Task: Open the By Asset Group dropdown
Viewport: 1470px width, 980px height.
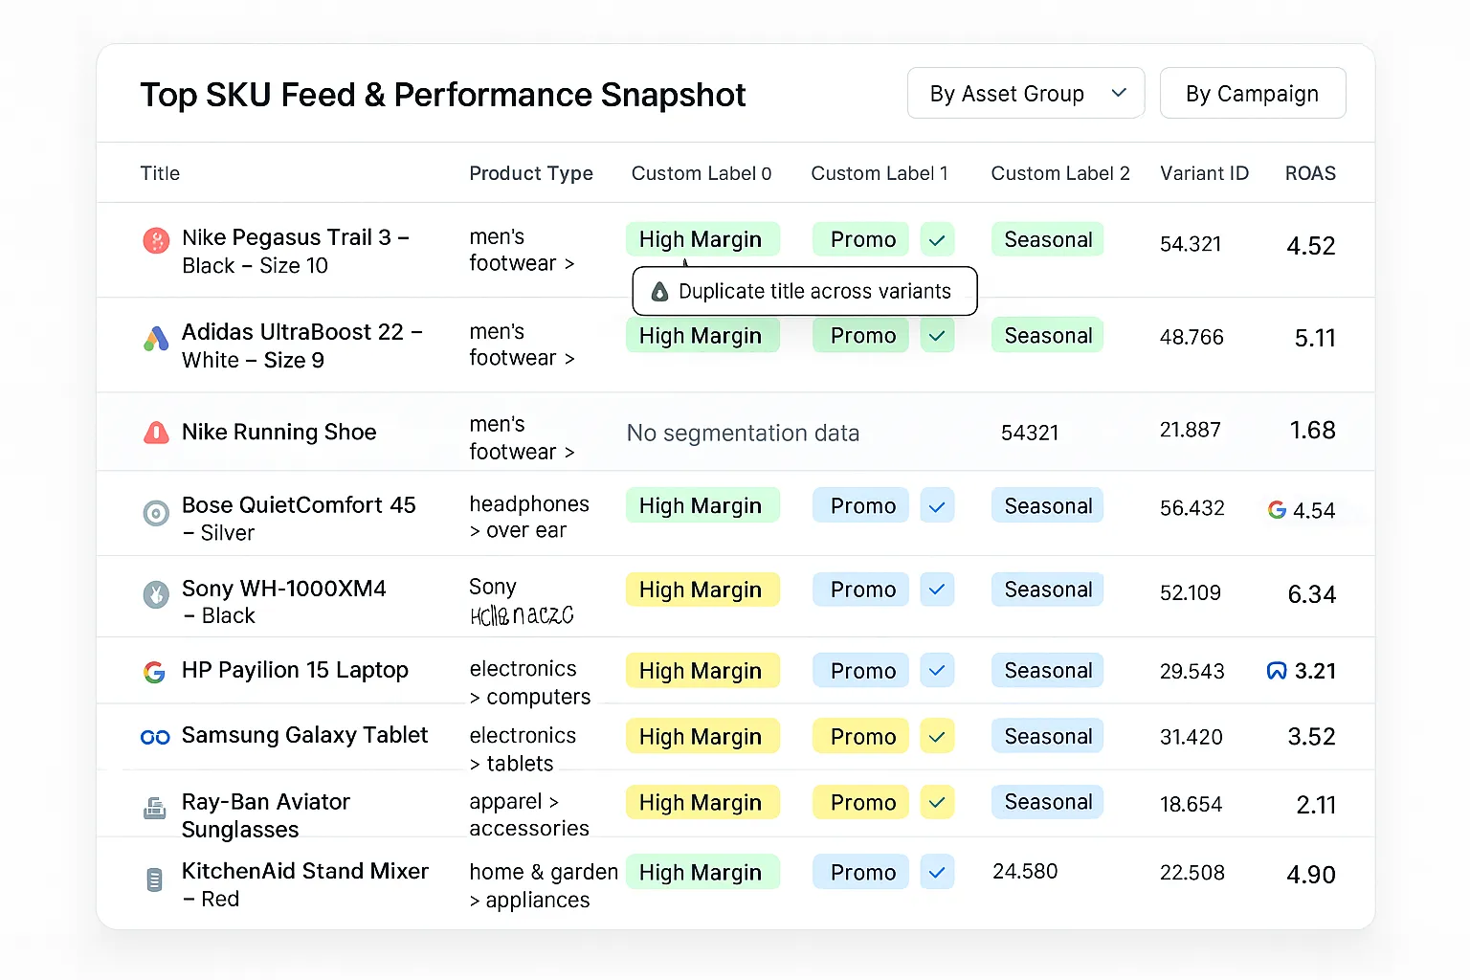Action: point(1025,93)
